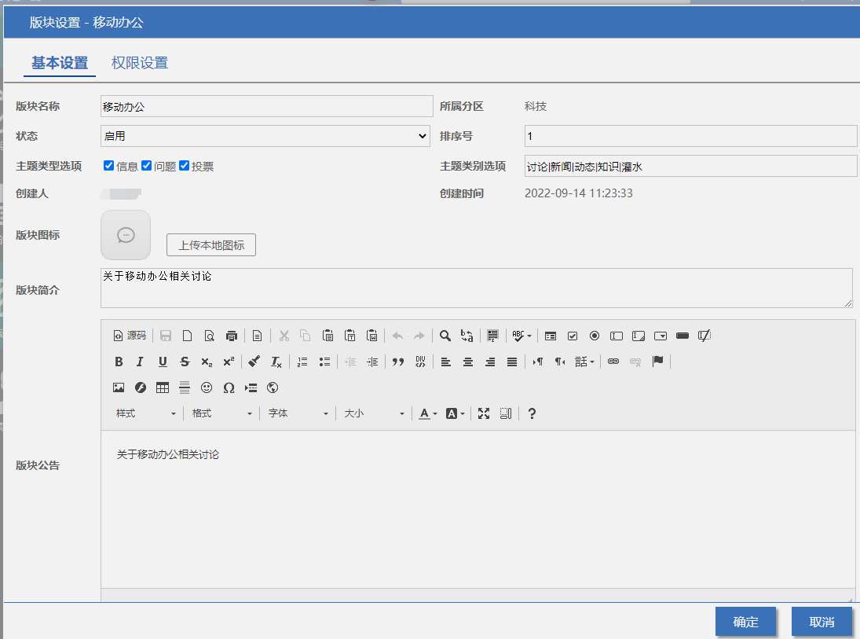Click into the 排序号 input field
The height and width of the screenshot is (639, 860).
click(x=690, y=136)
